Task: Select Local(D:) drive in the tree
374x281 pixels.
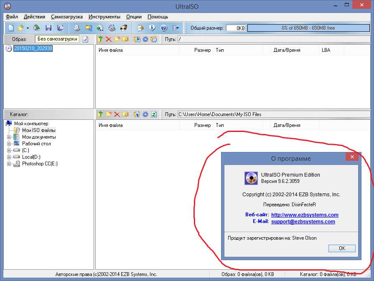Action: tap(31, 157)
